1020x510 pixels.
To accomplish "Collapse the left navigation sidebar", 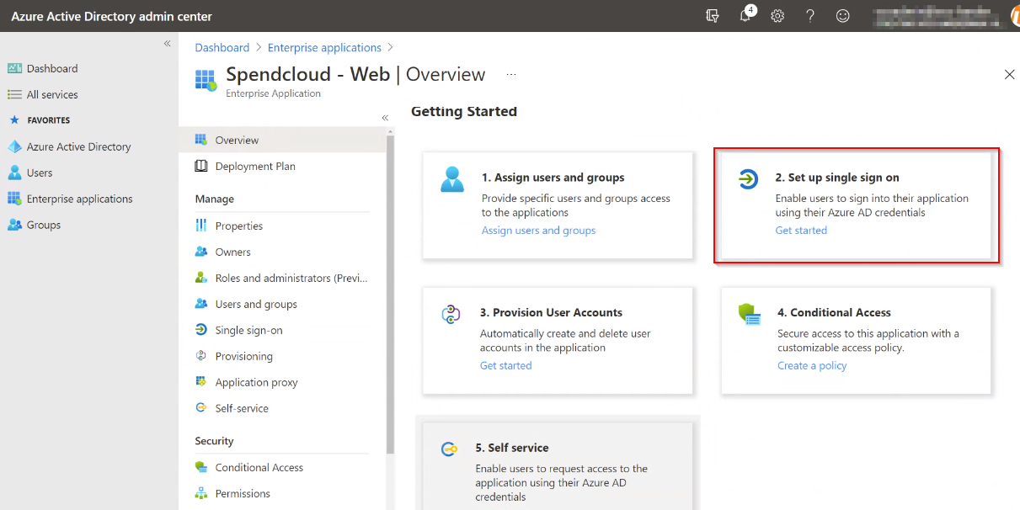I will (167, 43).
